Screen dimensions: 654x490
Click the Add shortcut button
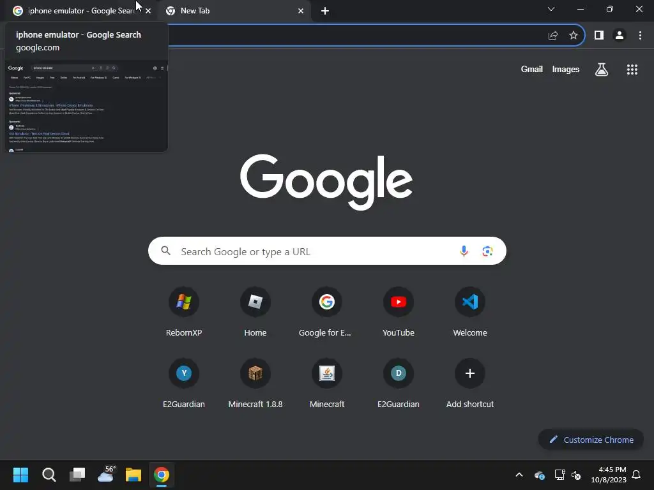(x=470, y=383)
